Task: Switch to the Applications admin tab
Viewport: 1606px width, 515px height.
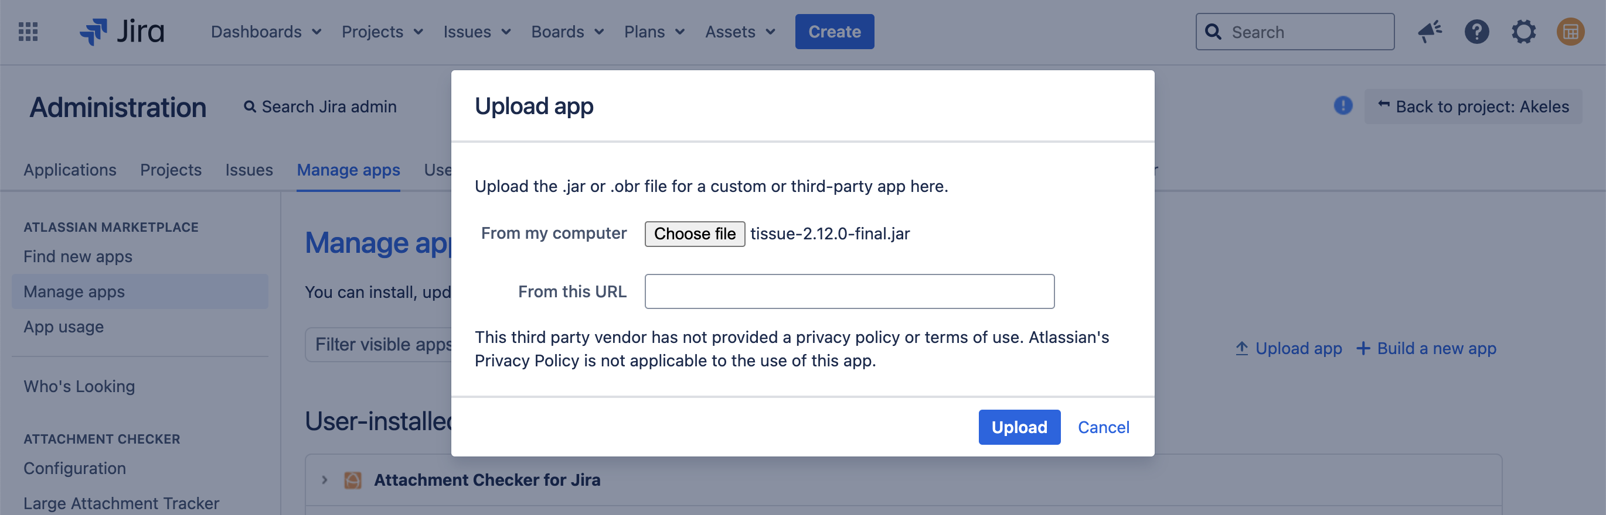Action: [x=70, y=170]
